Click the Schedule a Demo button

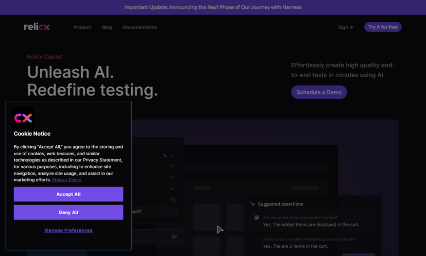click(x=319, y=92)
